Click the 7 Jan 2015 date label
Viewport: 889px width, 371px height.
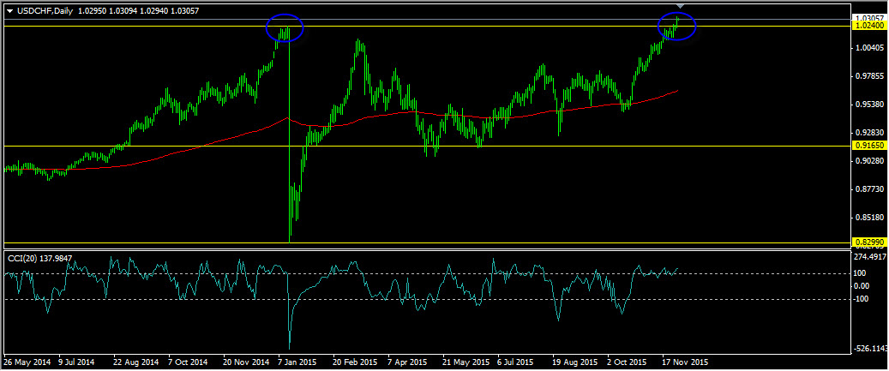(297, 361)
